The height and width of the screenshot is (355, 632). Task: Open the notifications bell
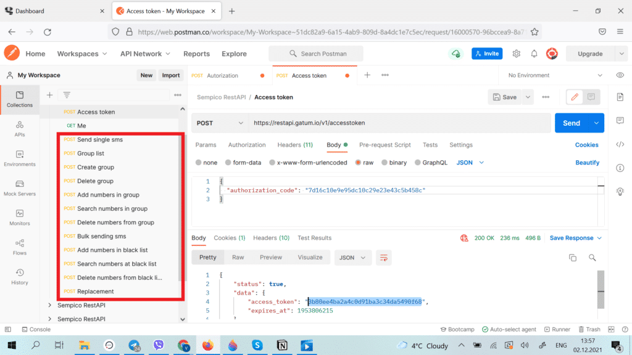pyautogui.click(x=534, y=54)
